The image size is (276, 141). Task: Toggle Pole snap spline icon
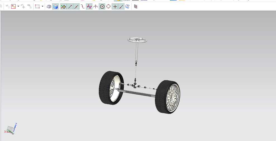89,7
